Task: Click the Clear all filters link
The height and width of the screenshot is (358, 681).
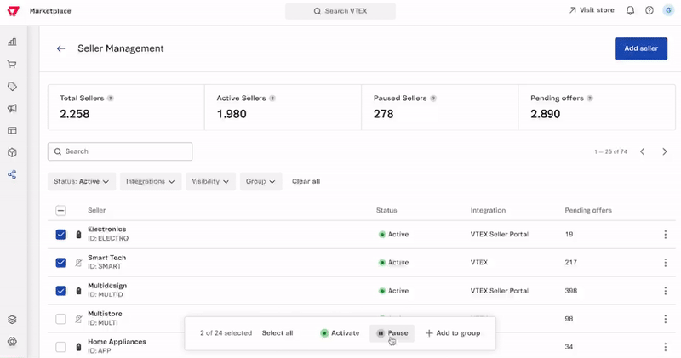Action: (306, 181)
